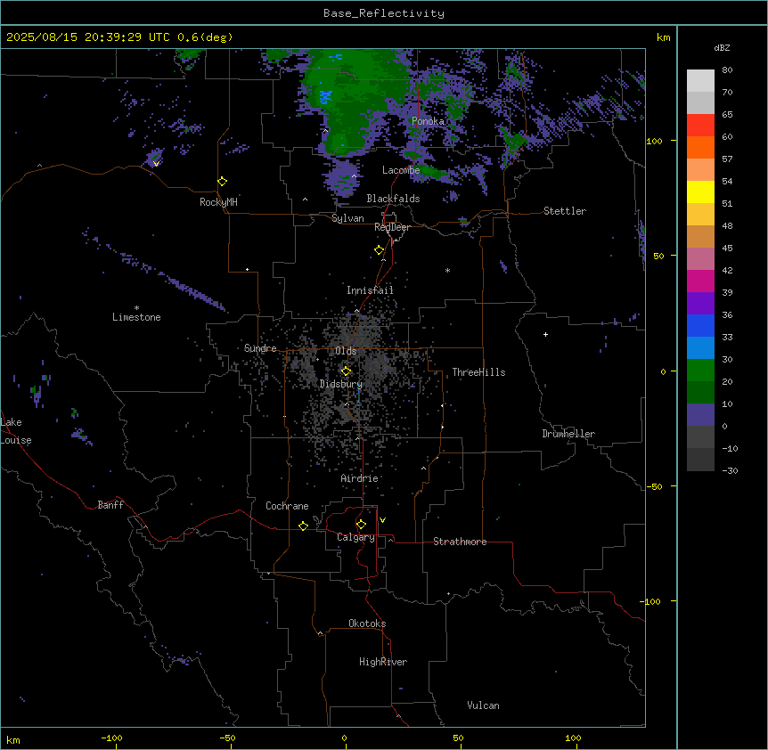Click the Innisfail city label
Image resolution: width=768 pixels, height=750 pixels.
pos(370,290)
